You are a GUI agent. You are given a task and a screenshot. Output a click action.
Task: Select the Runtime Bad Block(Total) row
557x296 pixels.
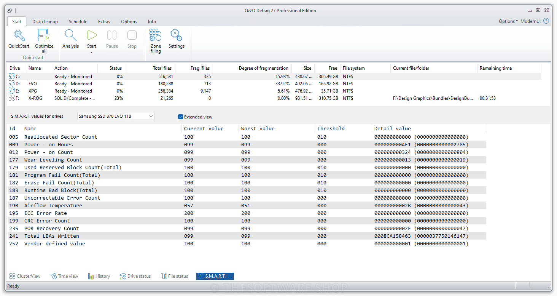[x=247, y=190]
